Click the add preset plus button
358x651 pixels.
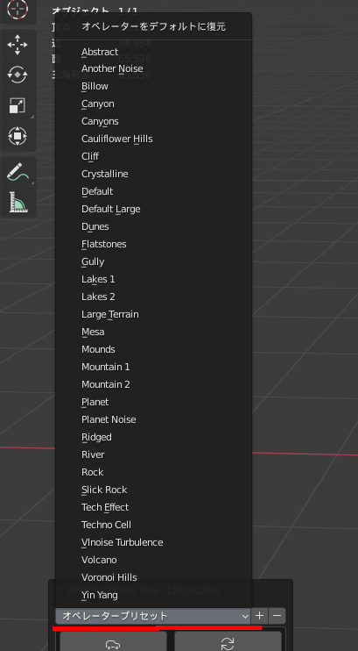(260, 616)
